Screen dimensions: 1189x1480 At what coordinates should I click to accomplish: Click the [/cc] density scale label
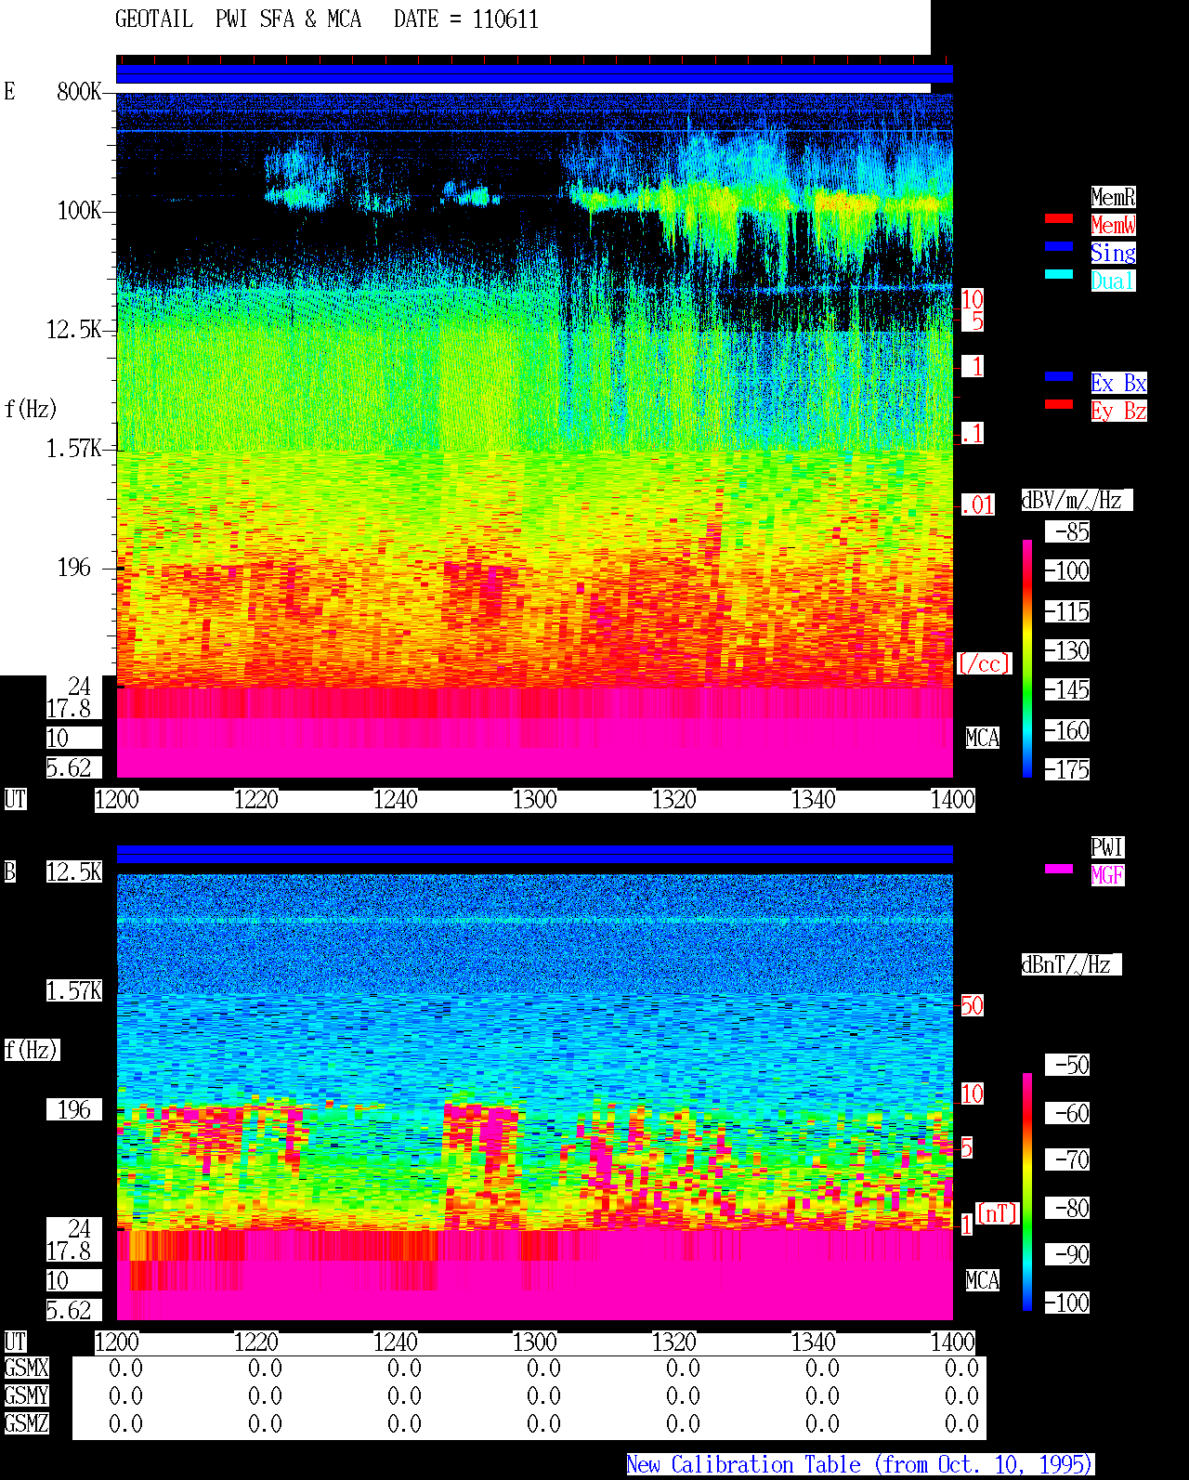tap(984, 664)
